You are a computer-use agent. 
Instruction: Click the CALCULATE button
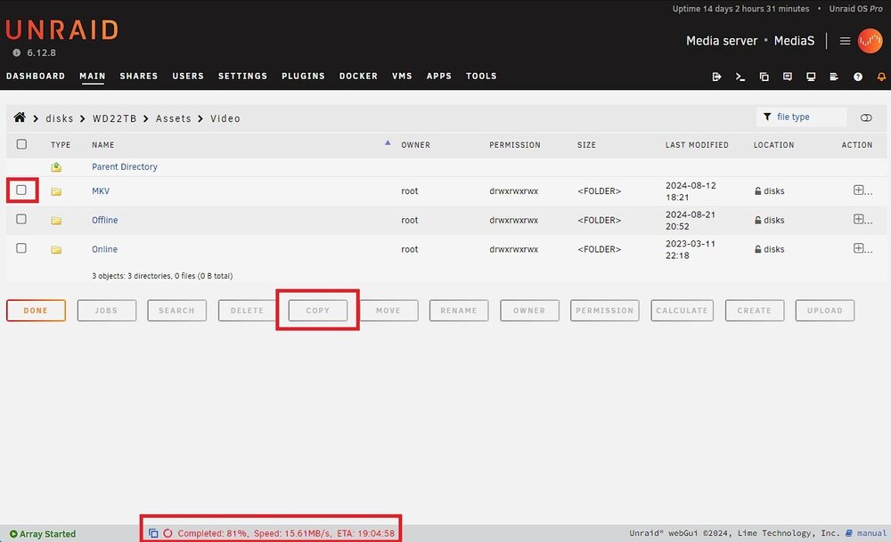point(682,311)
